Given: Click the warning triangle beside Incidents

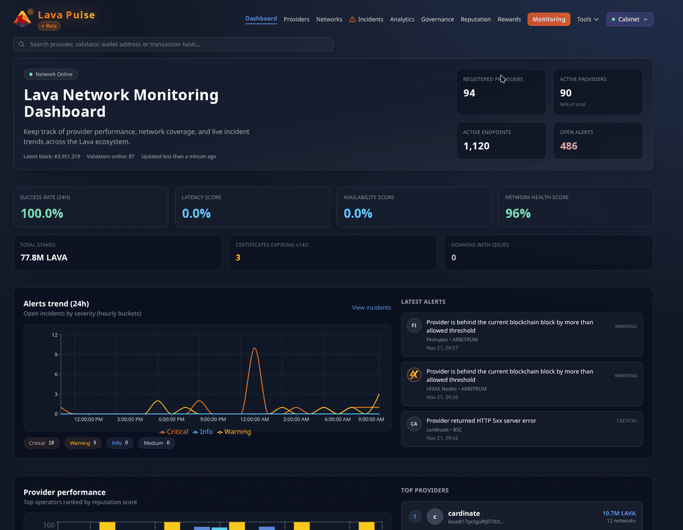Looking at the screenshot, I should click(352, 19).
